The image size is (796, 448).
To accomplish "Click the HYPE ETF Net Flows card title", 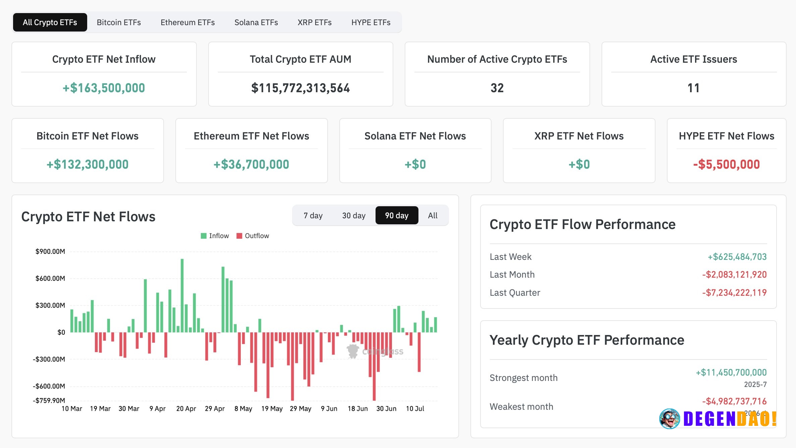I will pos(727,136).
